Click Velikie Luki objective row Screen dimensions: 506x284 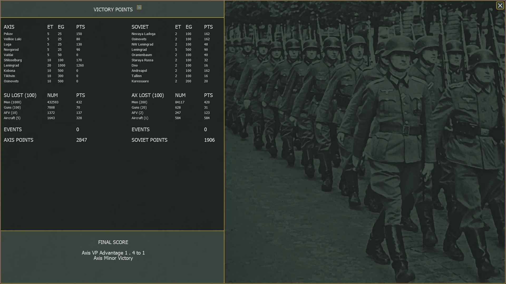[x=12, y=39]
